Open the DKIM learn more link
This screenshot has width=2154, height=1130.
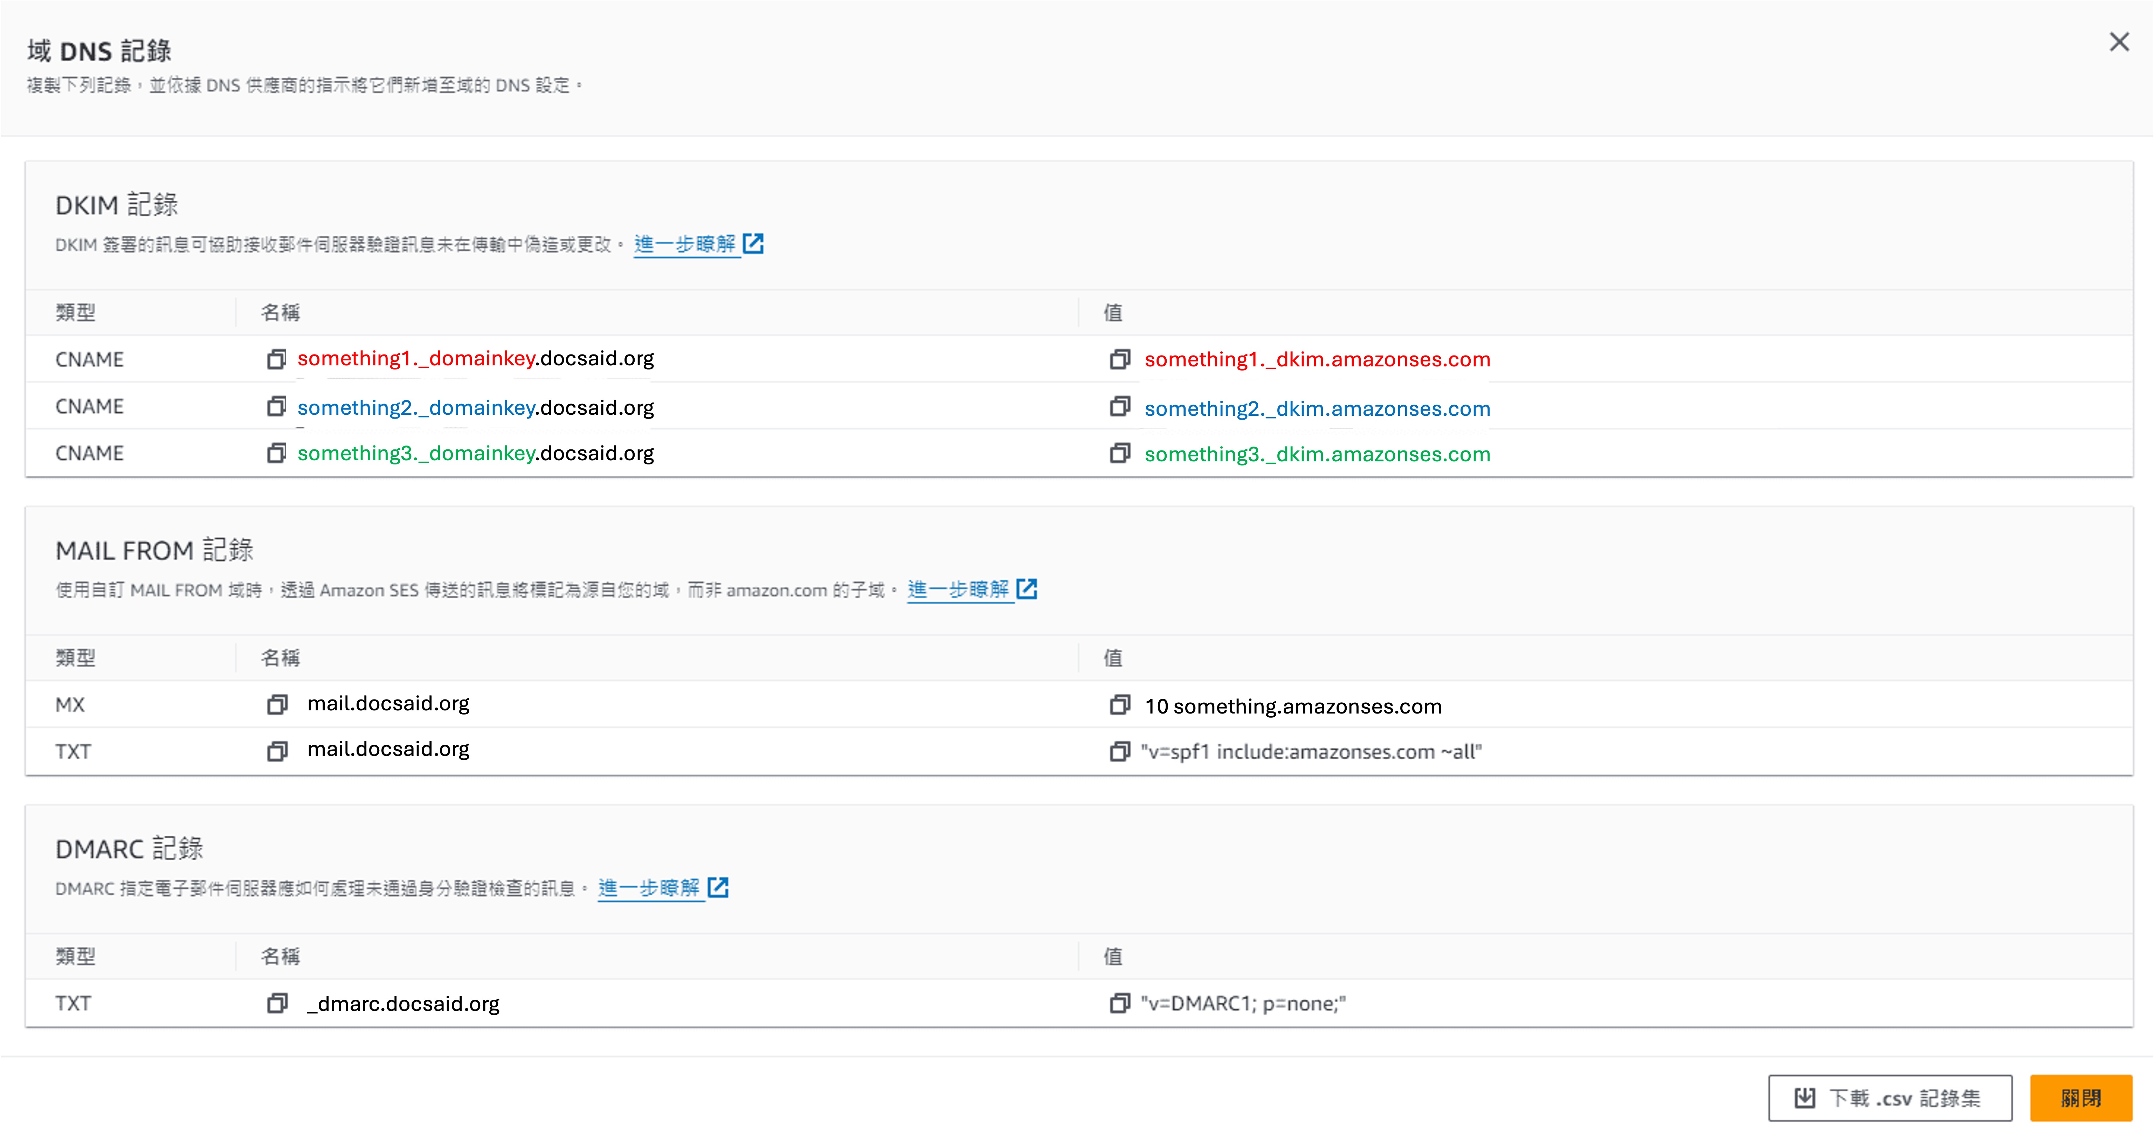tap(698, 244)
